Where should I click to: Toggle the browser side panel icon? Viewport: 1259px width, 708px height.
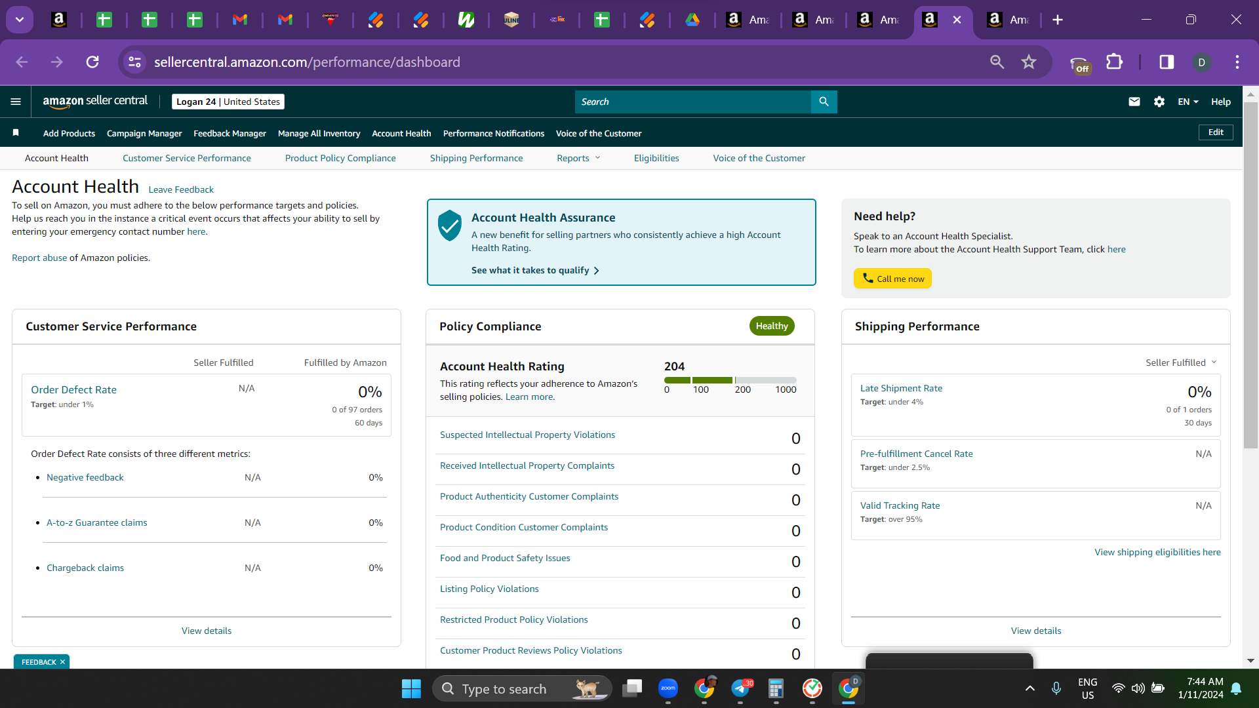[1167, 62]
